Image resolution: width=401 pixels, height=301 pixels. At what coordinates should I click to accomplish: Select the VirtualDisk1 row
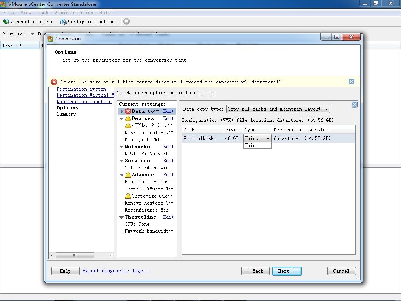click(x=269, y=138)
